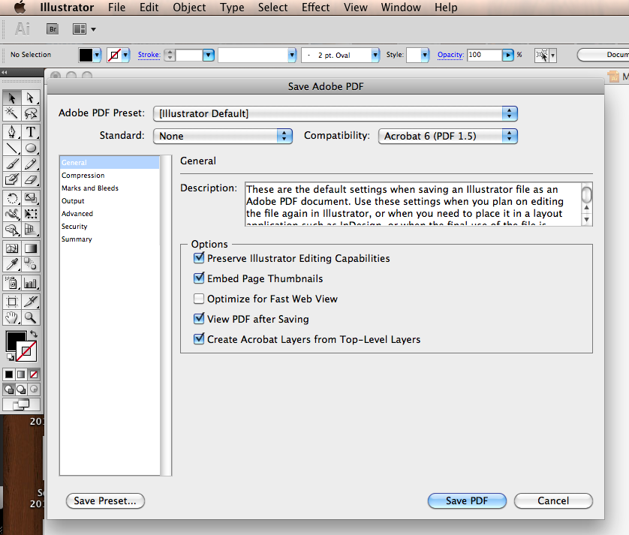Click the Fill color box in the Tools panel
629x535 pixels.
[x=14, y=339]
